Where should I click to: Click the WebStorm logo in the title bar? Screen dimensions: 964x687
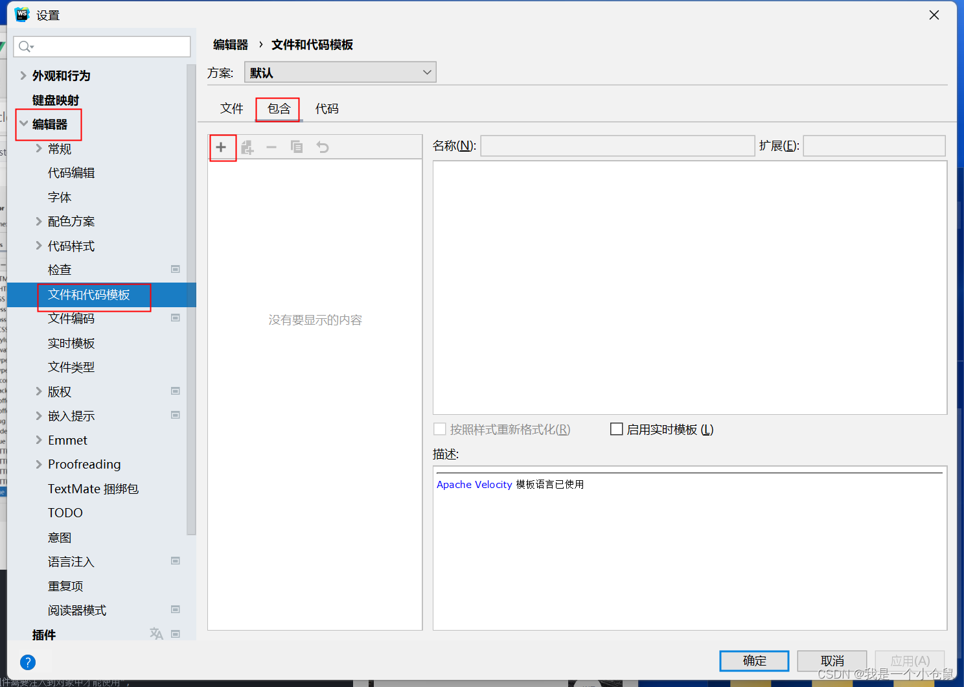pos(21,14)
